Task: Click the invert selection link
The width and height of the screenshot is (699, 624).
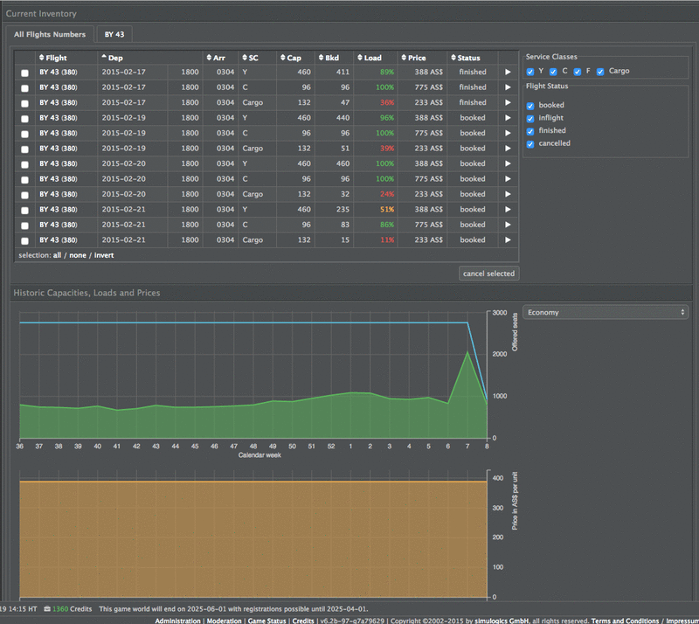Action: pyautogui.click(x=103, y=255)
